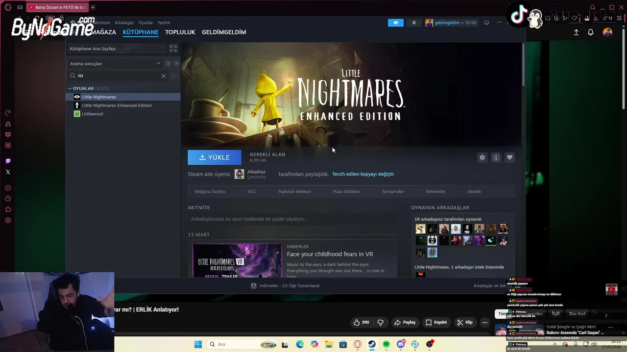Open game settings gear icon
Viewport: 627px width, 352px height.
[x=482, y=157]
